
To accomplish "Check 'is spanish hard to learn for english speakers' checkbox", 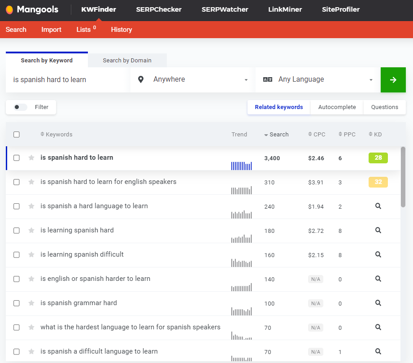I will point(16,182).
